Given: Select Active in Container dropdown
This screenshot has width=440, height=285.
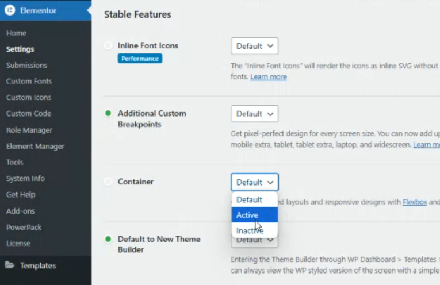Looking at the screenshot, I should tap(248, 215).
